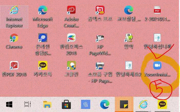Switch to KakaoTalk on the taskbar
The width and height of the screenshot is (180, 112).
(x=162, y=104)
